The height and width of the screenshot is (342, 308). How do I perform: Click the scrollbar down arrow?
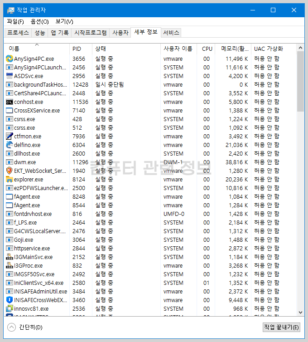[x=301, y=313]
